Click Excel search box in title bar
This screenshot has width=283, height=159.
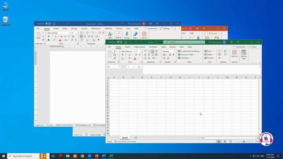(x=184, y=42)
